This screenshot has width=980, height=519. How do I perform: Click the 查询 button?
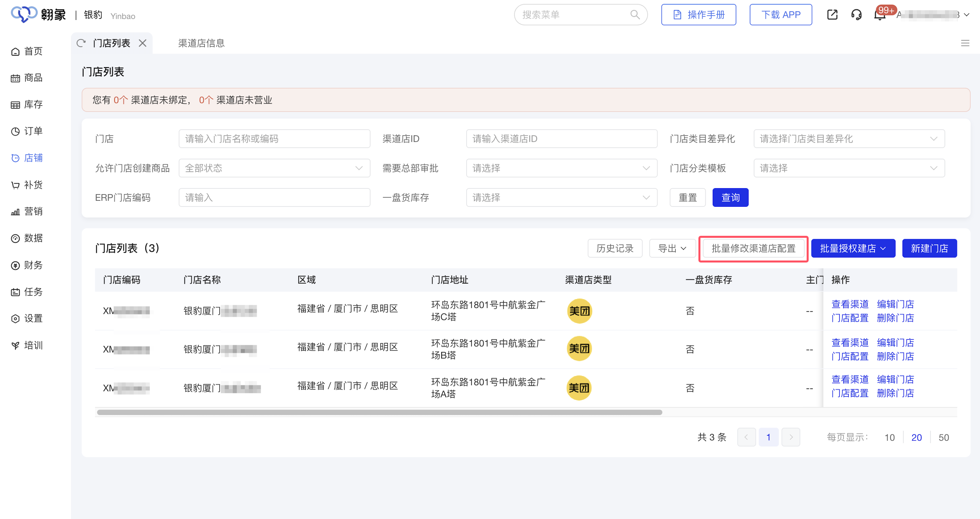pos(730,197)
